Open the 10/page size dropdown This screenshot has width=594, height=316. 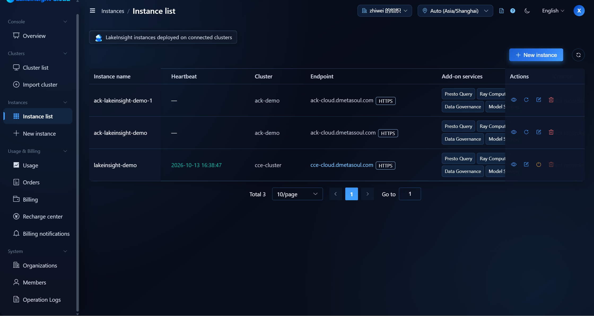[x=297, y=194]
